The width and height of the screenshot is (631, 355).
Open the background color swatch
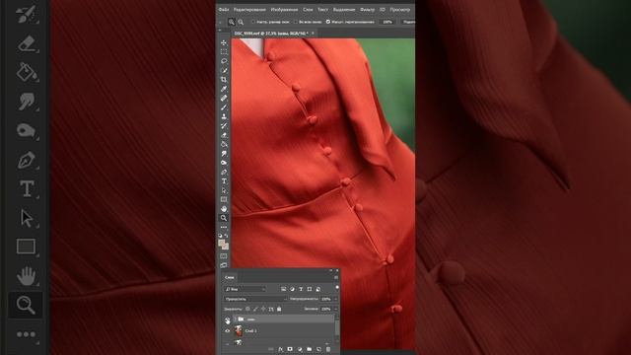[x=226, y=247]
